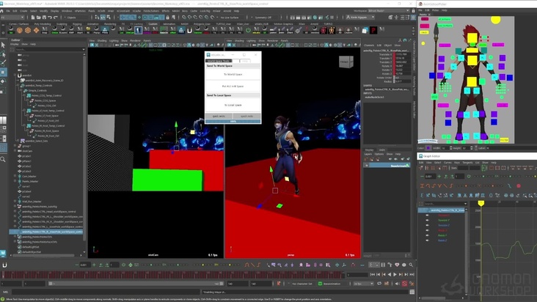The width and height of the screenshot is (537, 302).
Task: Open the Windows menu in menu bar
Action: [67, 11]
